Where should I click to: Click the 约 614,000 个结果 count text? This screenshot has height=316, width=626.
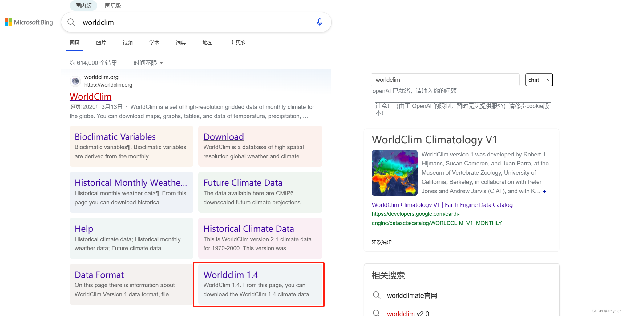point(93,63)
